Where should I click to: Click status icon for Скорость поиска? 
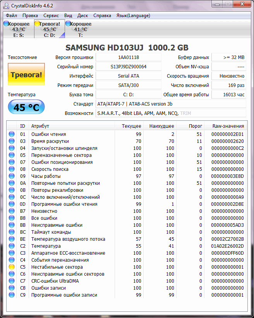coord(12,169)
